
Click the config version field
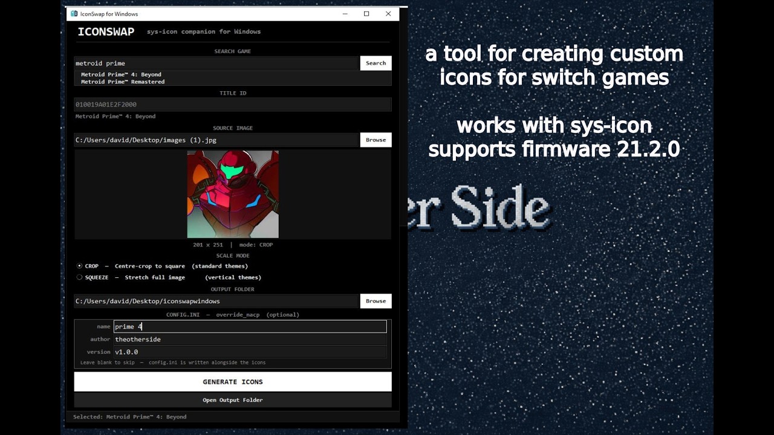point(250,352)
